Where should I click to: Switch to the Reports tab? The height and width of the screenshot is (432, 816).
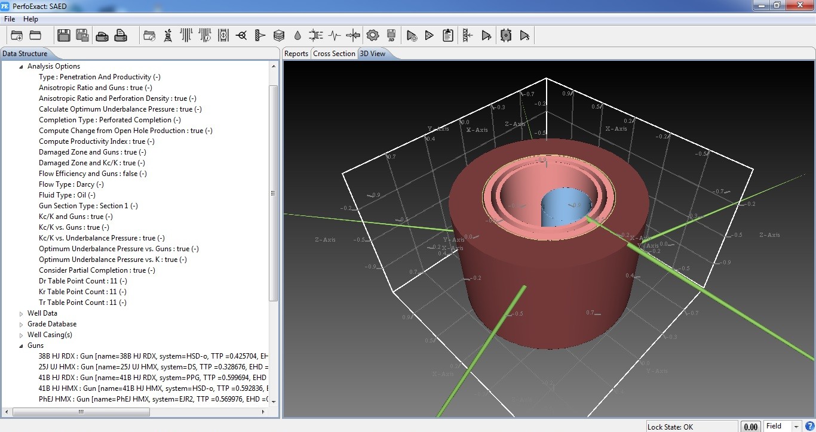(296, 54)
